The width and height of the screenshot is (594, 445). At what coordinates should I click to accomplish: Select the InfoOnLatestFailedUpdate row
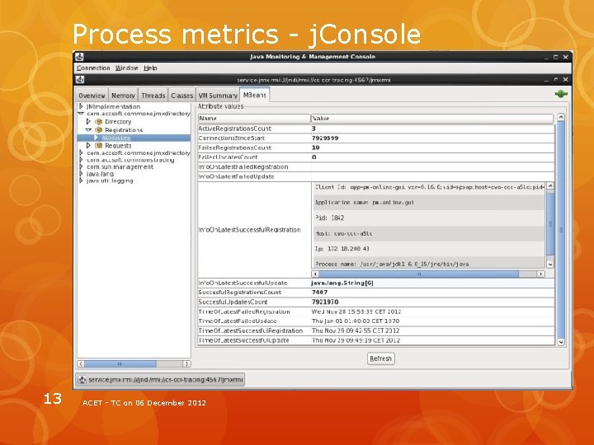pos(376,176)
